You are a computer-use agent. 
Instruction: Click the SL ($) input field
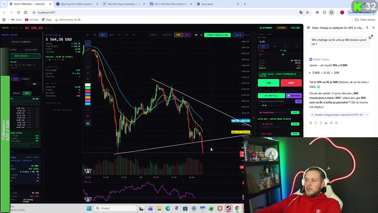pyautogui.click(x=268, y=54)
